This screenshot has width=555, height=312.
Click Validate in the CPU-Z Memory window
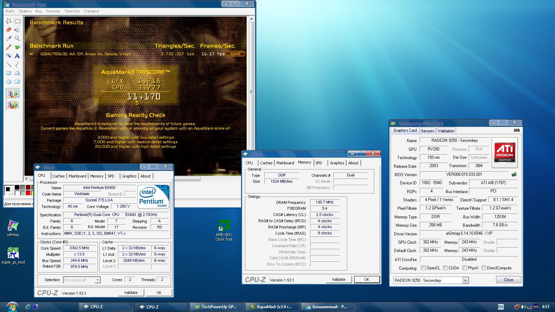(339, 279)
